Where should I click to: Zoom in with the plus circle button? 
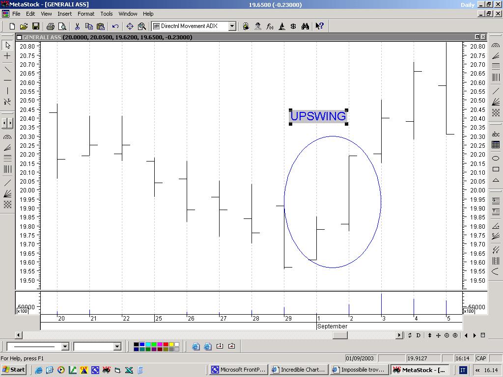tap(455, 335)
